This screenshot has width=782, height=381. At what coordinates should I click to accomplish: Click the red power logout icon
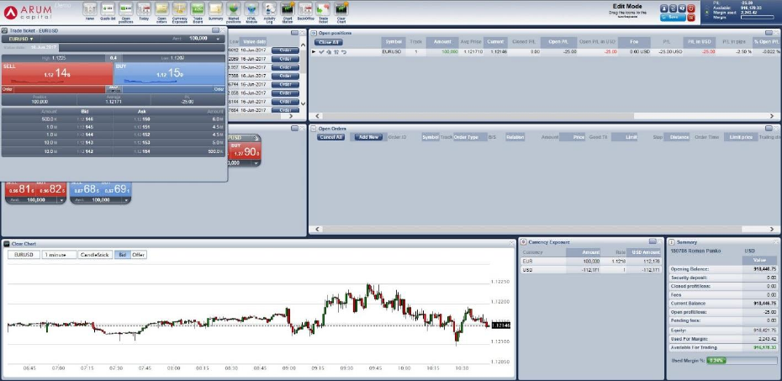pyautogui.click(x=690, y=8)
